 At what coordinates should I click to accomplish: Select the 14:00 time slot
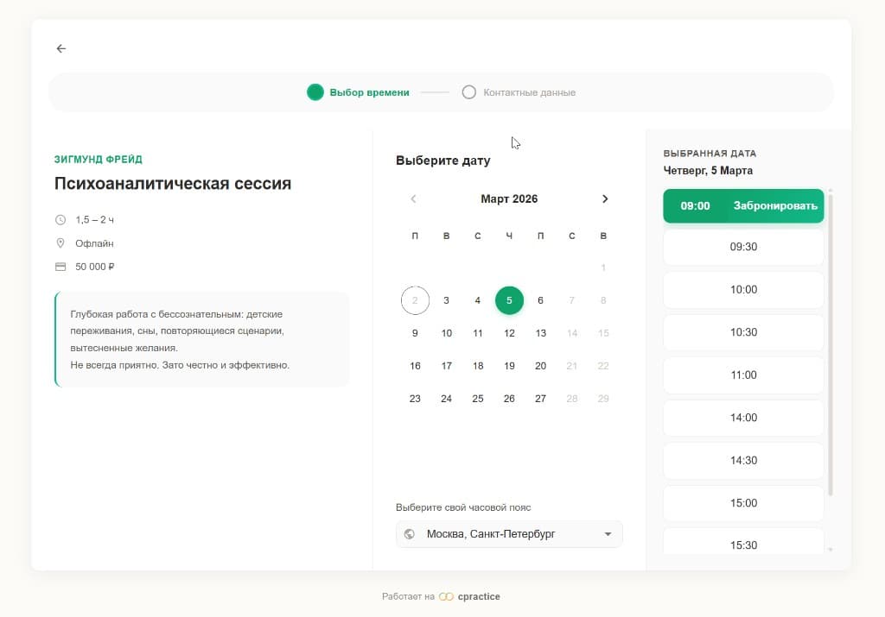[742, 418]
